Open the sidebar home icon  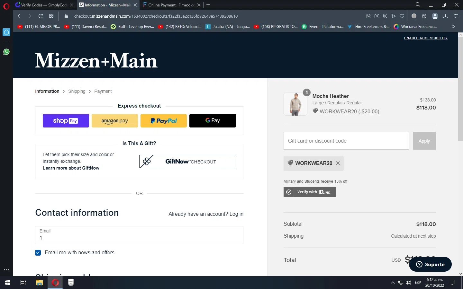click(6, 32)
